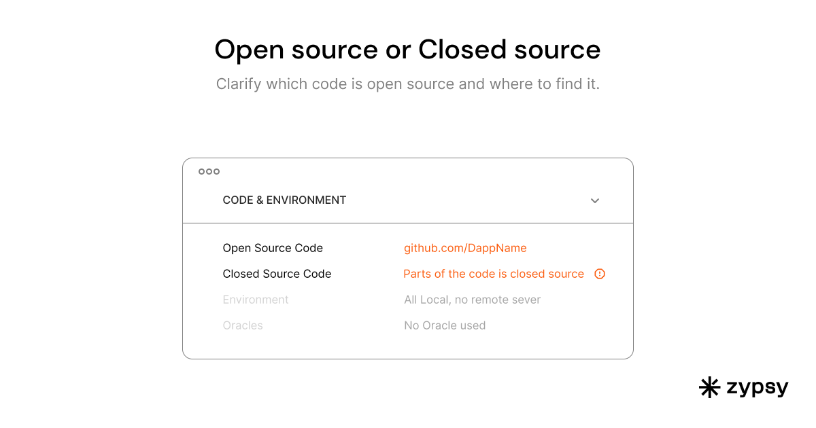The height and width of the screenshot is (428, 816).
Task: Click the divider line under the section header
Action: (408, 223)
